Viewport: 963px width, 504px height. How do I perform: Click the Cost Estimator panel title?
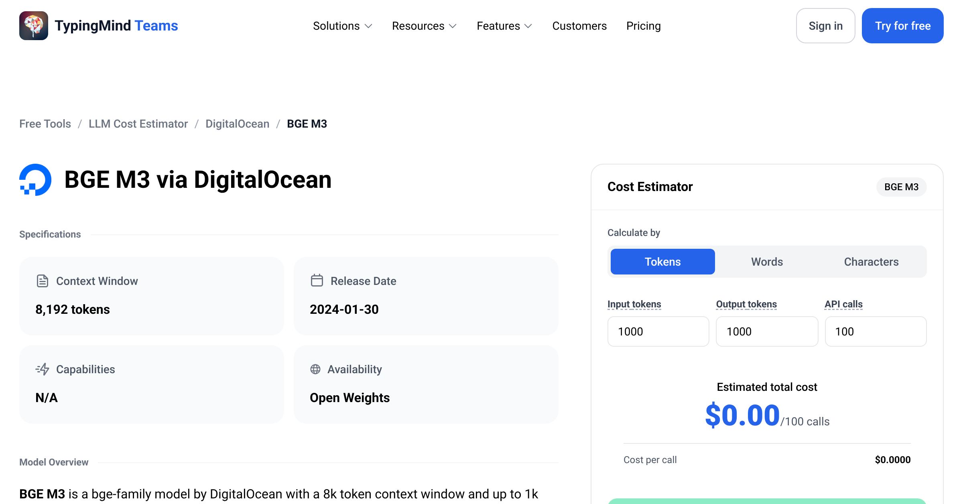tap(650, 187)
